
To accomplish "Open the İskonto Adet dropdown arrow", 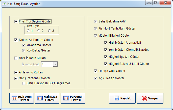I will (x=55, y=64).
